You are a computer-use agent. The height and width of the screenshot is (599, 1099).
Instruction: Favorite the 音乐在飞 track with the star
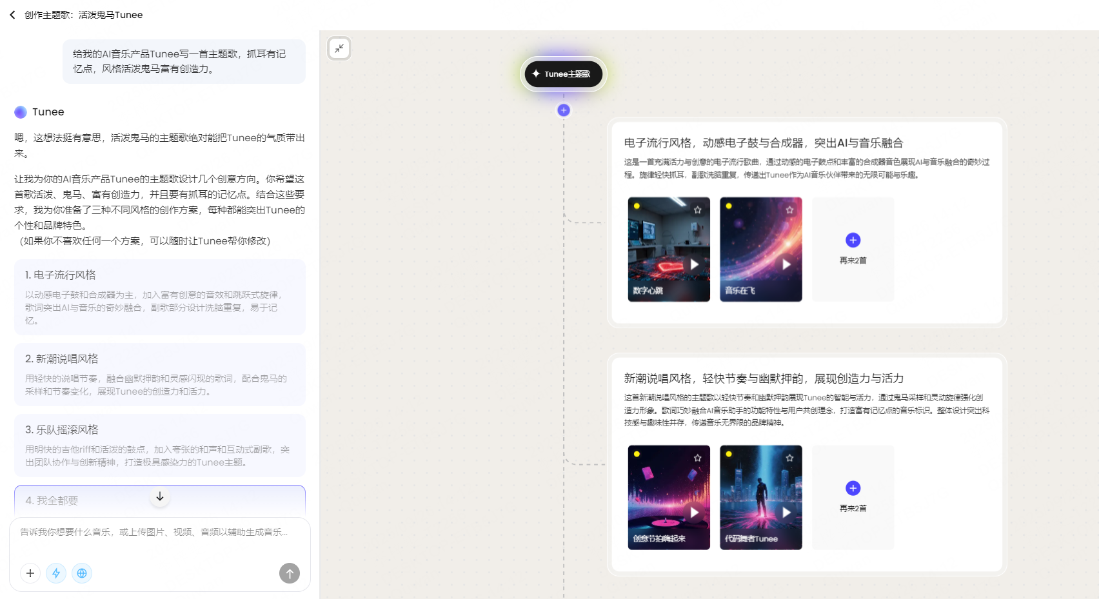pos(789,210)
